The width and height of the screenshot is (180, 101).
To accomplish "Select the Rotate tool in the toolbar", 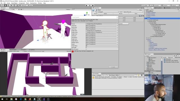I will click(x=8, y=5).
